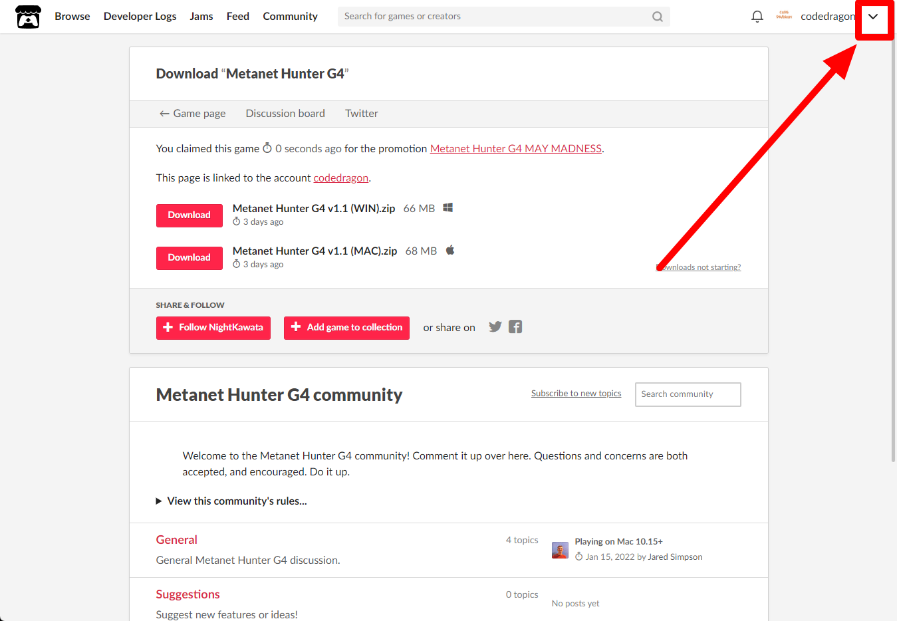The height and width of the screenshot is (621, 897).
Task: Open the Community page
Action: tap(291, 16)
